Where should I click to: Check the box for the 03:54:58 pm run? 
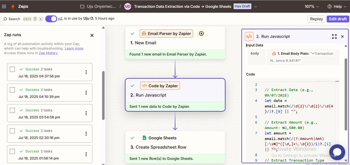[12, 110]
